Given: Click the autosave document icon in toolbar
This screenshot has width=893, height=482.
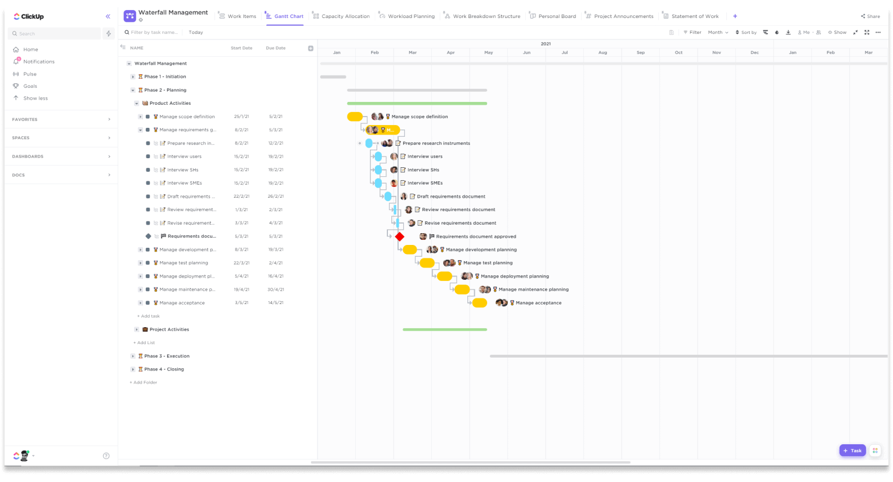Looking at the screenshot, I should 672,33.
